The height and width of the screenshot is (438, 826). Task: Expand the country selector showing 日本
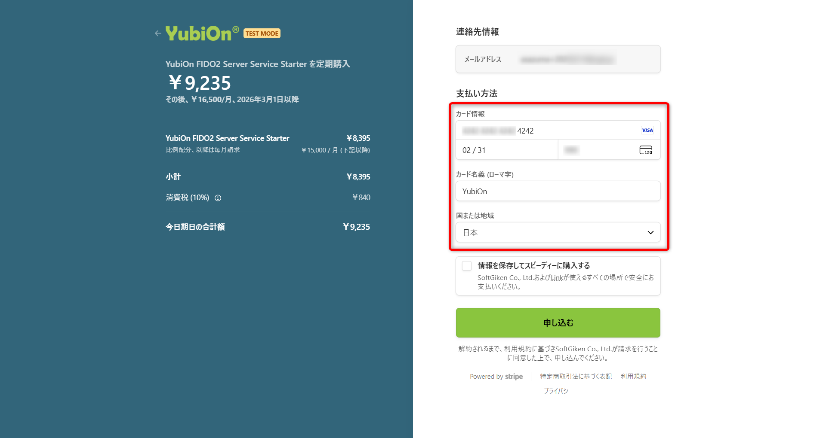click(x=558, y=232)
